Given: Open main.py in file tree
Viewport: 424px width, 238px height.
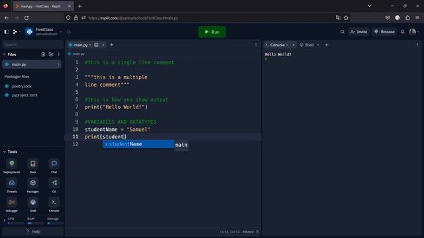Looking at the screenshot, I should point(31,65).
